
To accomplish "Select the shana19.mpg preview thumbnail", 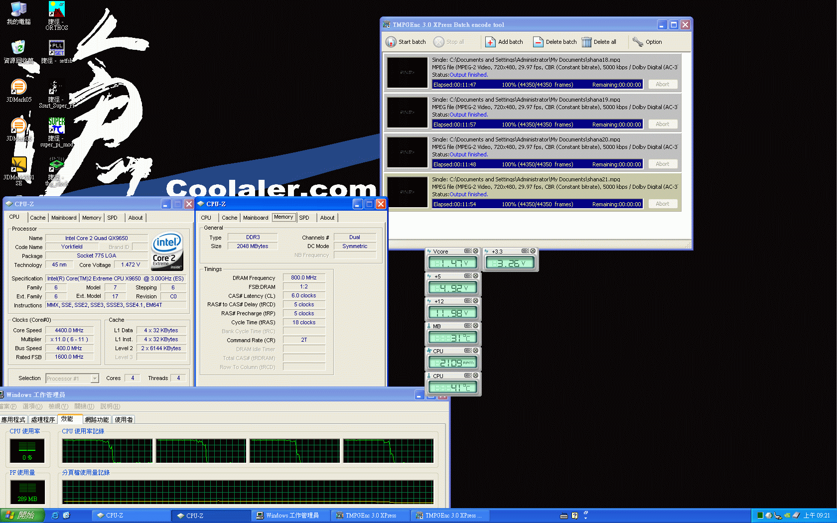I will (408, 113).
